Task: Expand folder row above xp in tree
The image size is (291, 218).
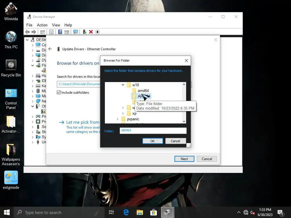Action: [123, 108]
